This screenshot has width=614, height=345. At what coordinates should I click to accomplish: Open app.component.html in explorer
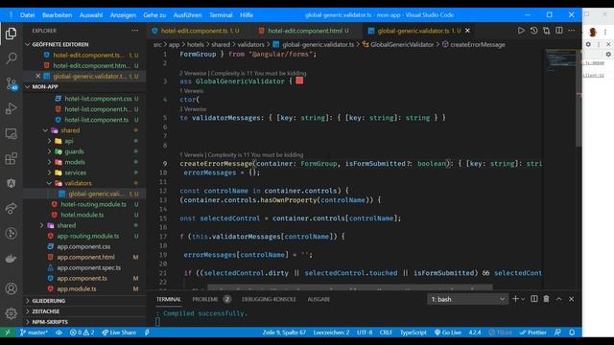click(x=85, y=257)
